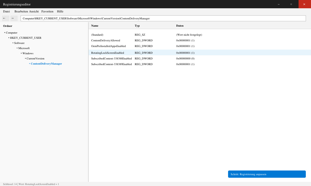311x186 pixels.
Task: Minimize the Registrierungseditor window
Action: (x=279, y=4)
